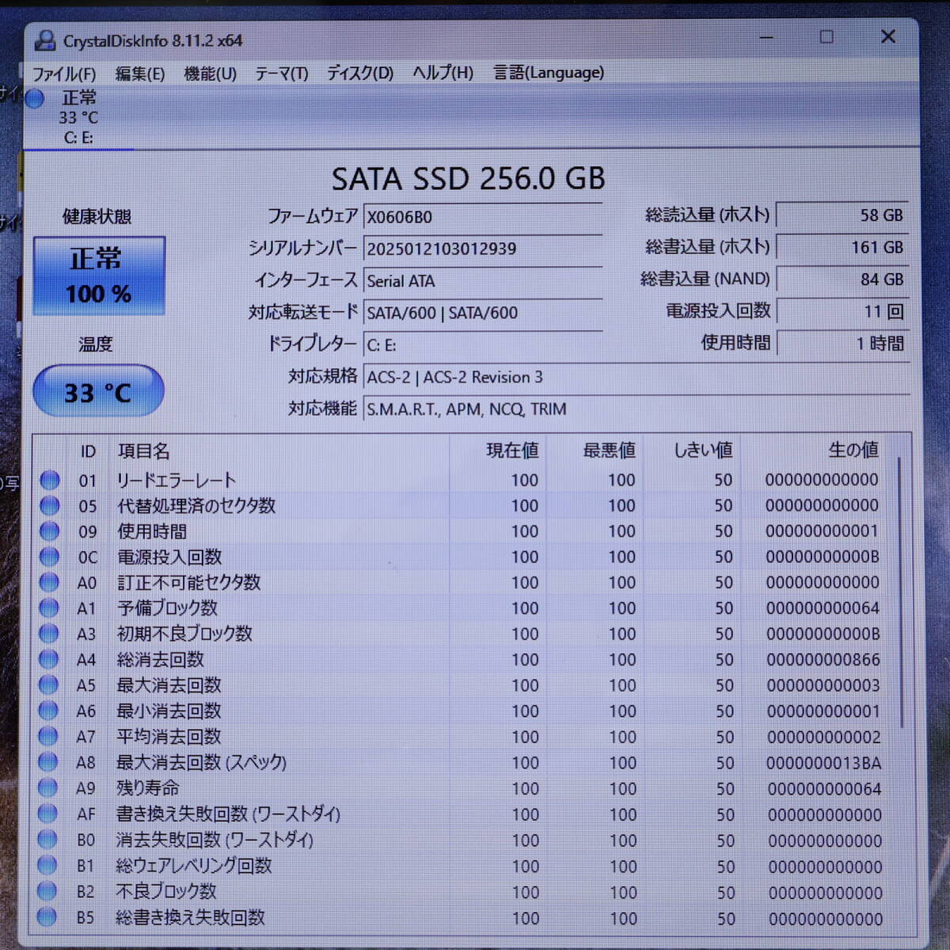950x950 pixels.
Task: Click status orb for 0C 電源投入回数 row
Action: tap(49, 557)
